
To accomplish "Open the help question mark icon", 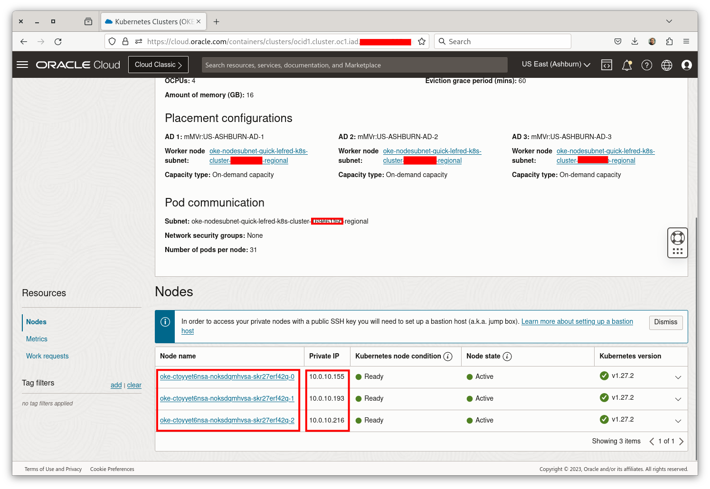I will (x=647, y=65).
